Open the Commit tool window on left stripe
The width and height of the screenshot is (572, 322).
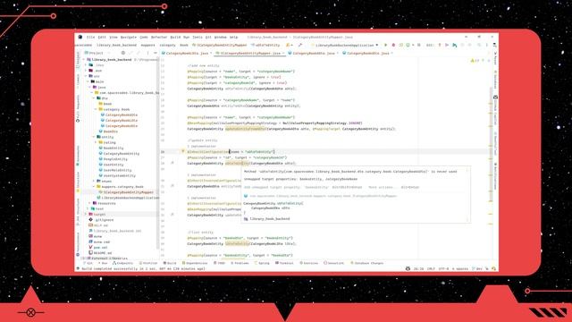(78, 80)
